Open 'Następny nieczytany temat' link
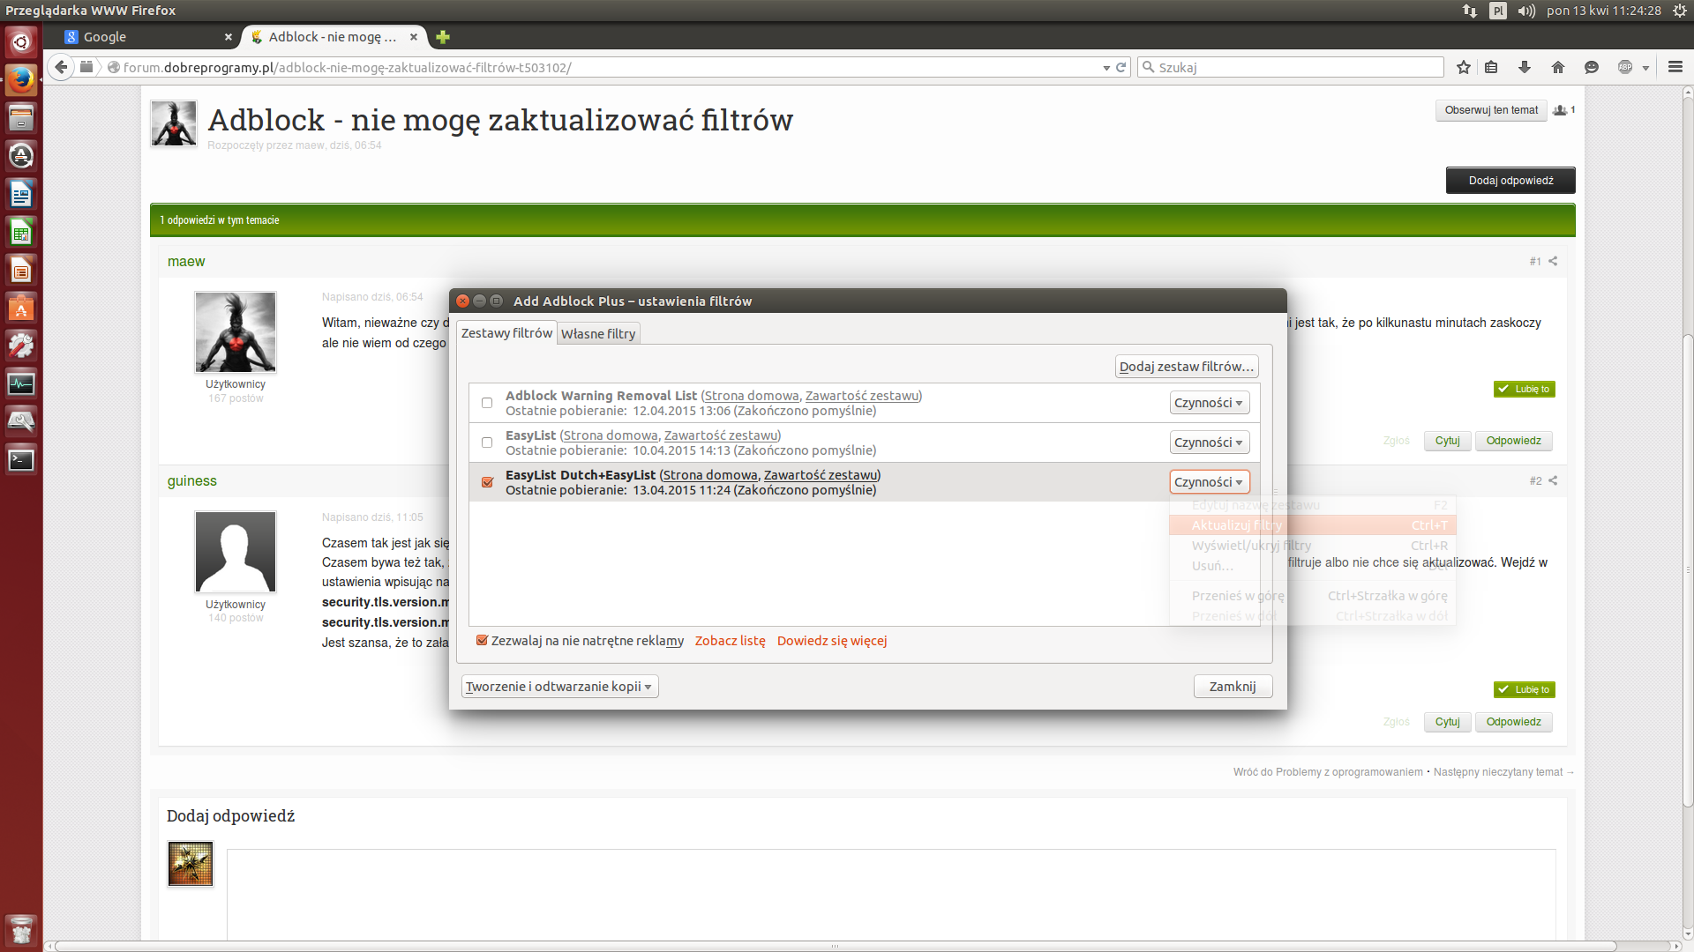1694x952 pixels. [x=1503, y=772]
